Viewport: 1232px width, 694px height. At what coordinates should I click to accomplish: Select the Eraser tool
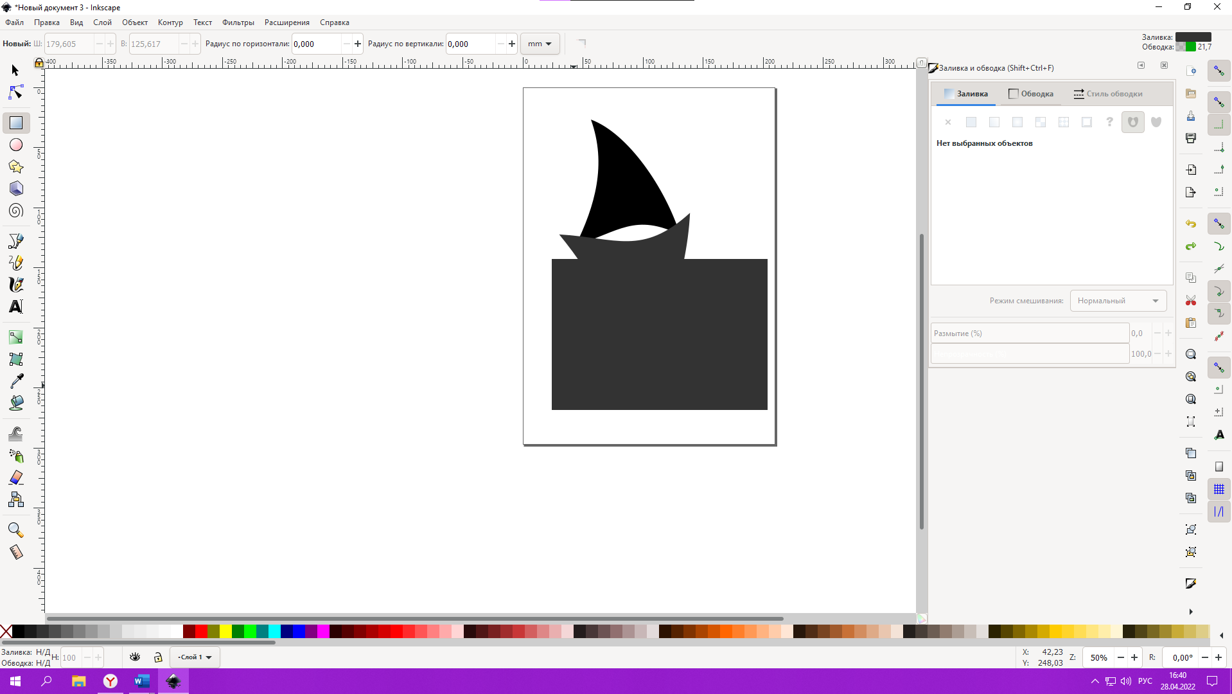tap(16, 477)
